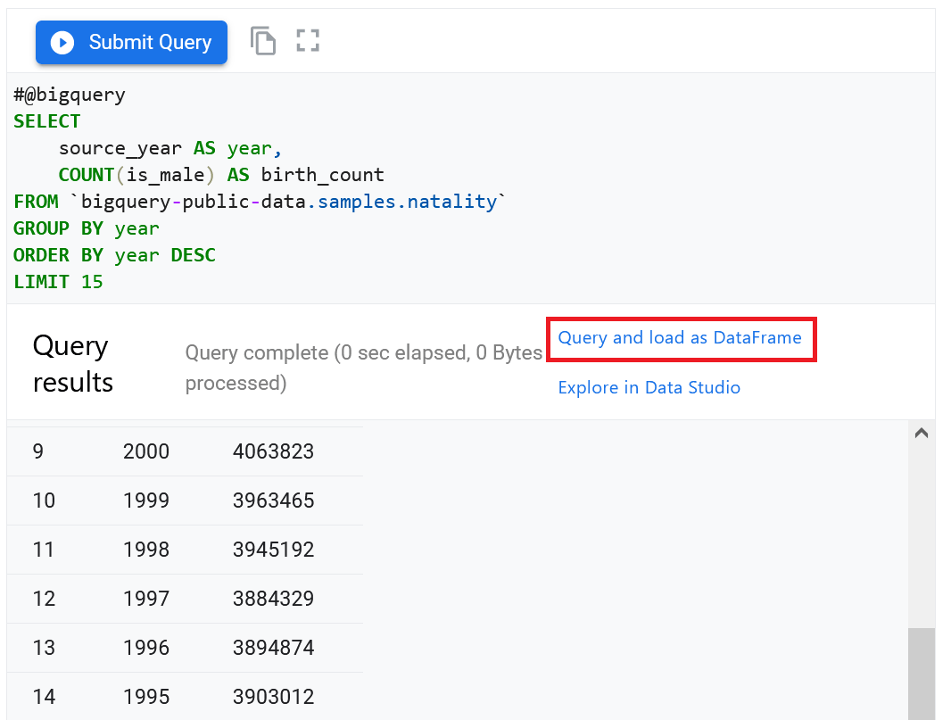
Task: Select the birth count 3945192 cell
Action: pos(273,550)
